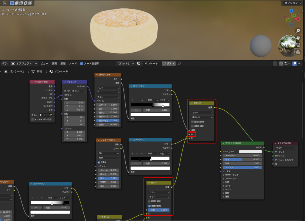
Task: Uncheck the ノードを使用 checkbox
Action: (x=82, y=64)
